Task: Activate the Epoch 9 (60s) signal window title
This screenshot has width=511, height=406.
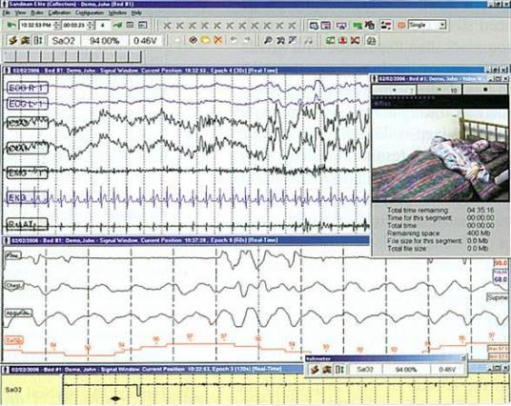Action: [x=186, y=240]
